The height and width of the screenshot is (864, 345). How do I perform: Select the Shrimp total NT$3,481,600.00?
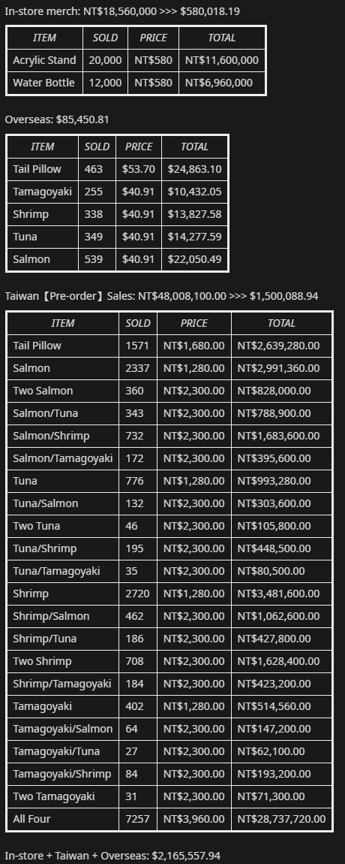coord(282,594)
